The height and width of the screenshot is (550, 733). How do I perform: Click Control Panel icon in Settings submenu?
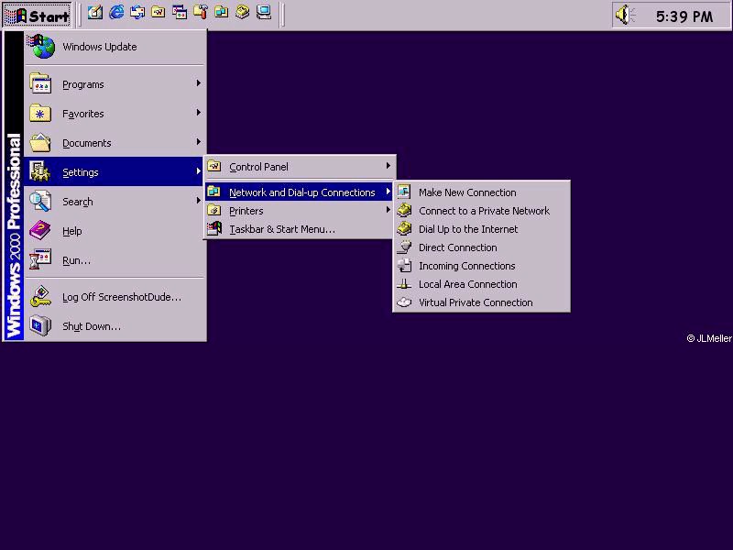pos(214,166)
